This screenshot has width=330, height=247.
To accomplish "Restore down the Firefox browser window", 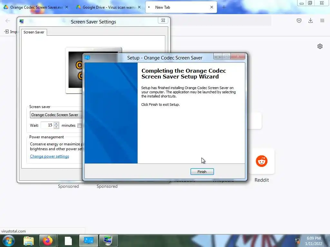I will [x=310, y=3].
